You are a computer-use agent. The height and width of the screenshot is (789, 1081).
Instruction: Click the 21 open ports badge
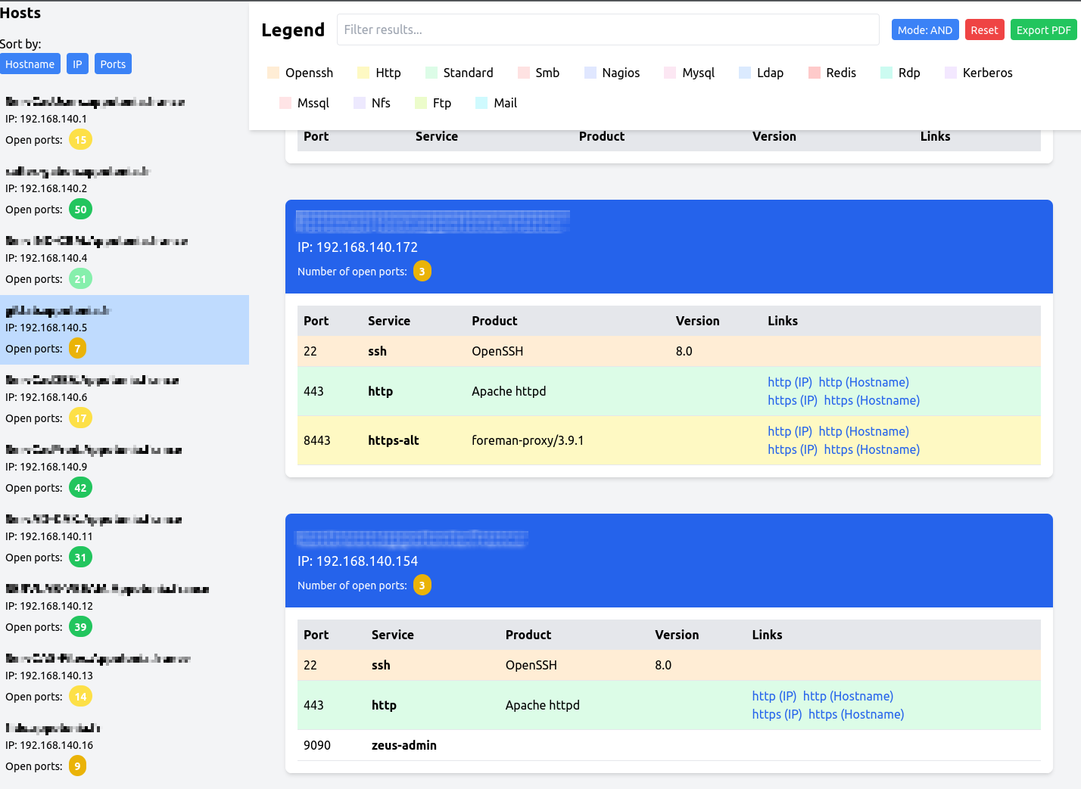pos(80,279)
